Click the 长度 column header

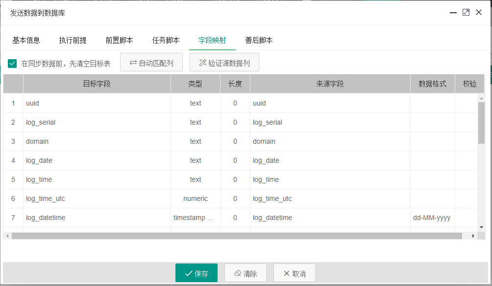tap(235, 84)
